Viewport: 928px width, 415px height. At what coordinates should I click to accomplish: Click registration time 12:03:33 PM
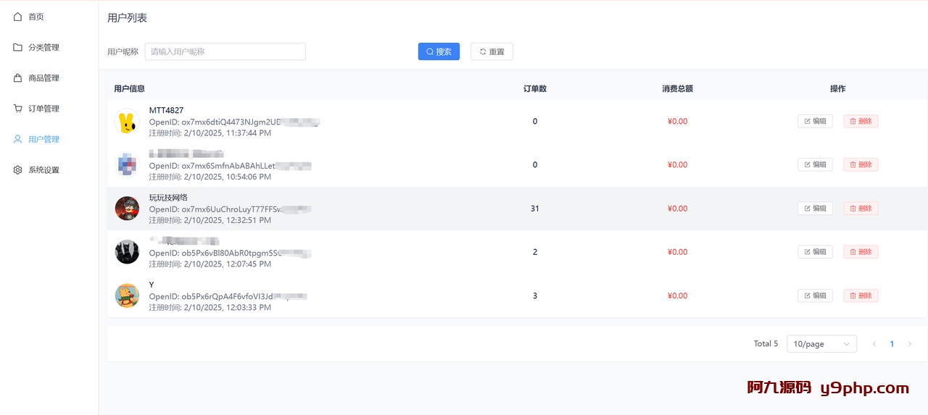[x=210, y=307]
